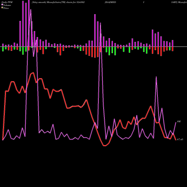Select the 'Volume' legend label

click(x=7, y=5)
